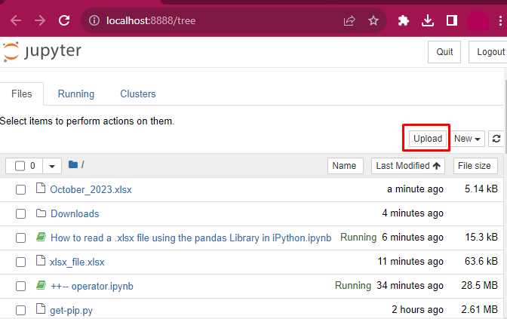
Task: Toggle the side panel browser icon
Action: coord(452,20)
